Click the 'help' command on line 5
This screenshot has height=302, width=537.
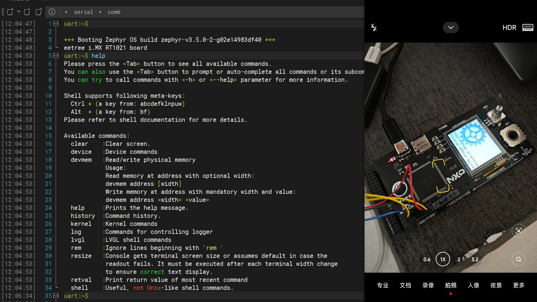pyautogui.click(x=98, y=56)
